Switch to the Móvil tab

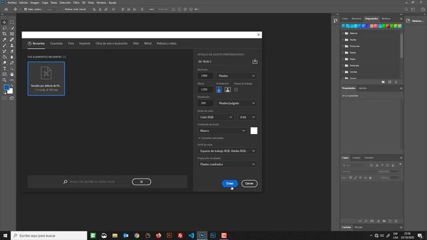coord(148,43)
